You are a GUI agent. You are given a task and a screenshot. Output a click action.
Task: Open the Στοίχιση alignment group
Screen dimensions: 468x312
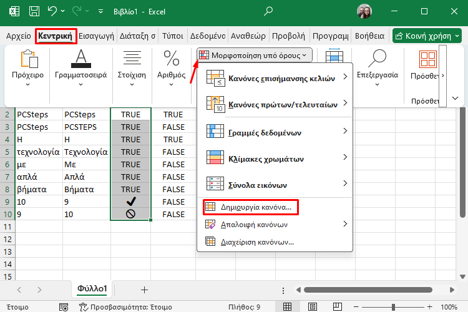click(132, 69)
